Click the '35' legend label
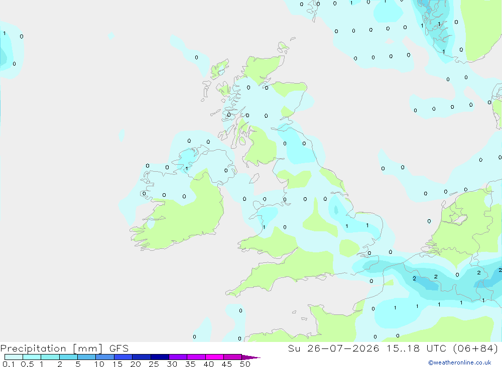Viewport: 502px width, 367px height. [x=190, y=364]
